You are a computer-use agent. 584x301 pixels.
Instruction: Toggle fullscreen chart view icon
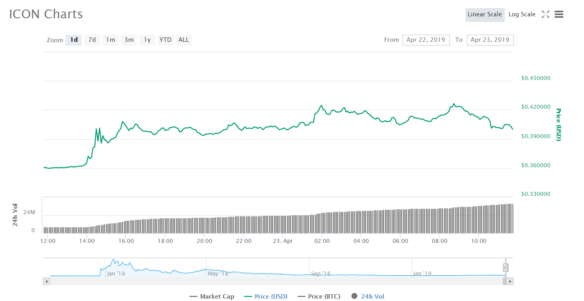point(545,14)
